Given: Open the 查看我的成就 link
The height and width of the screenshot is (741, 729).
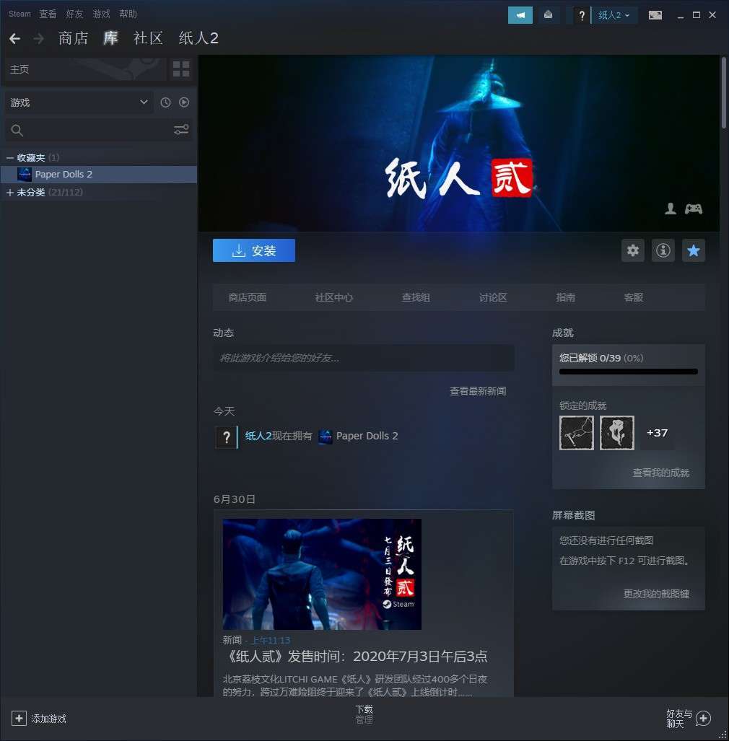Looking at the screenshot, I should click(x=660, y=473).
